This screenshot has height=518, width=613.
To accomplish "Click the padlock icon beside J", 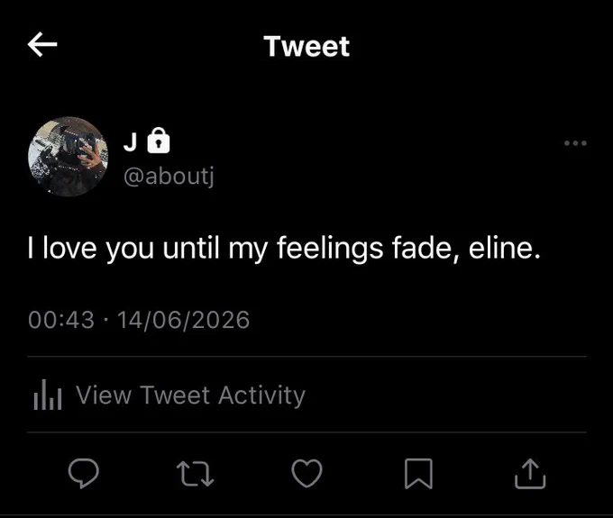I will (x=159, y=141).
